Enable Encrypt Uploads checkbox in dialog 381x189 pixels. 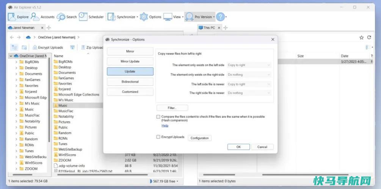pos(158,137)
